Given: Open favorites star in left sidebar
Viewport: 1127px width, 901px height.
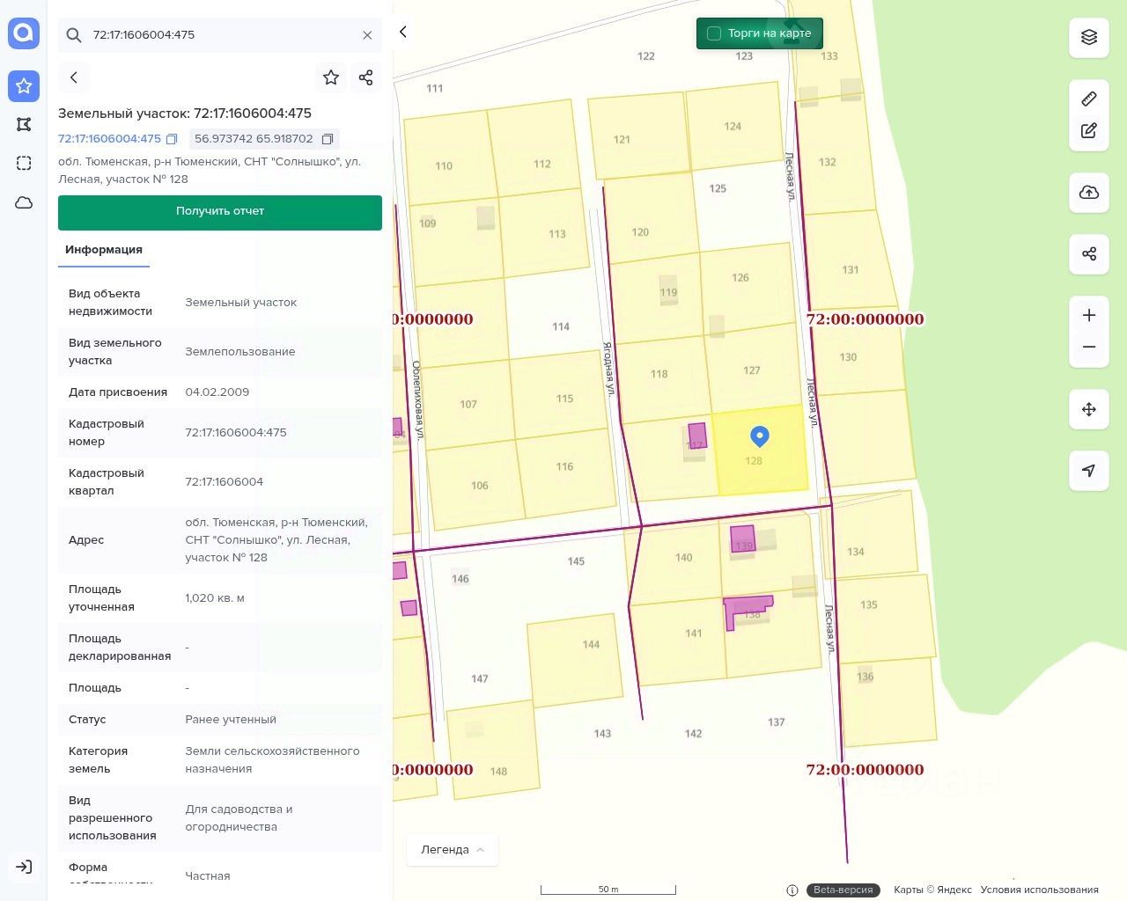Looking at the screenshot, I should coord(24,85).
